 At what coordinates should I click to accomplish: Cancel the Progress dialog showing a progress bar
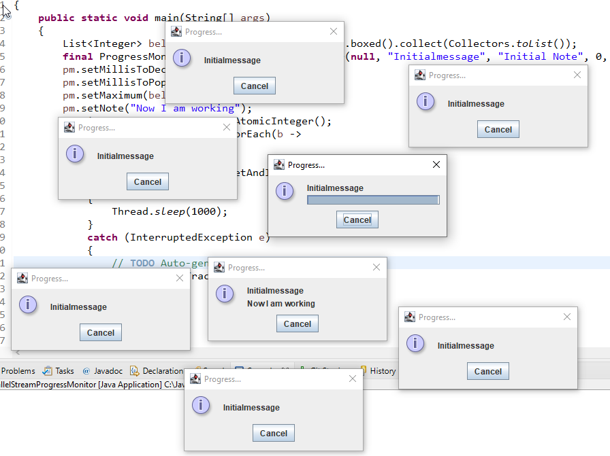click(x=357, y=220)
